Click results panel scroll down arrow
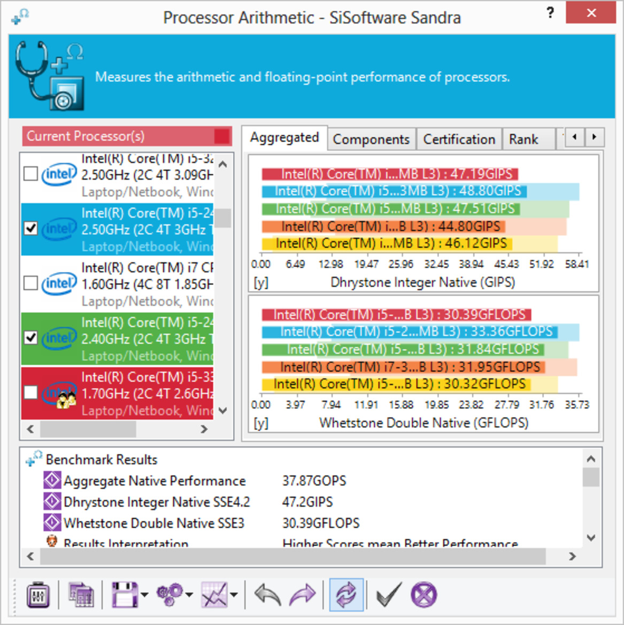 591,538
